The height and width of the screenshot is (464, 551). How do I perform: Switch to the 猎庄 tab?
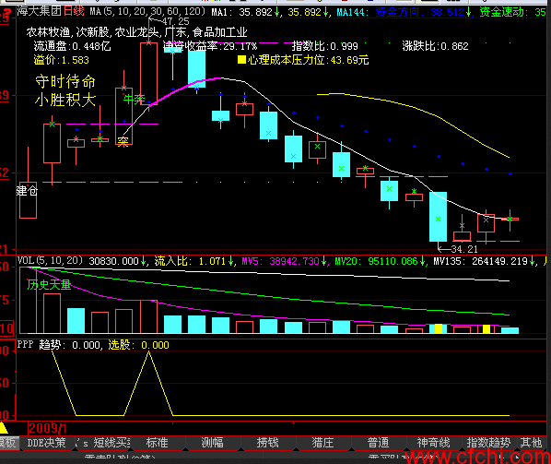(322, 443)
